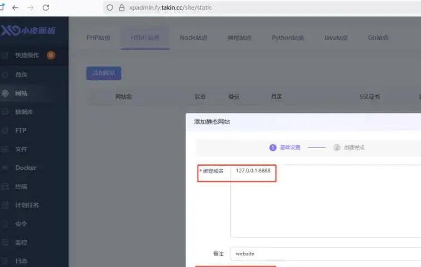Switch to the Python站点 tab

pyautogui.click(x=288, y=38)
